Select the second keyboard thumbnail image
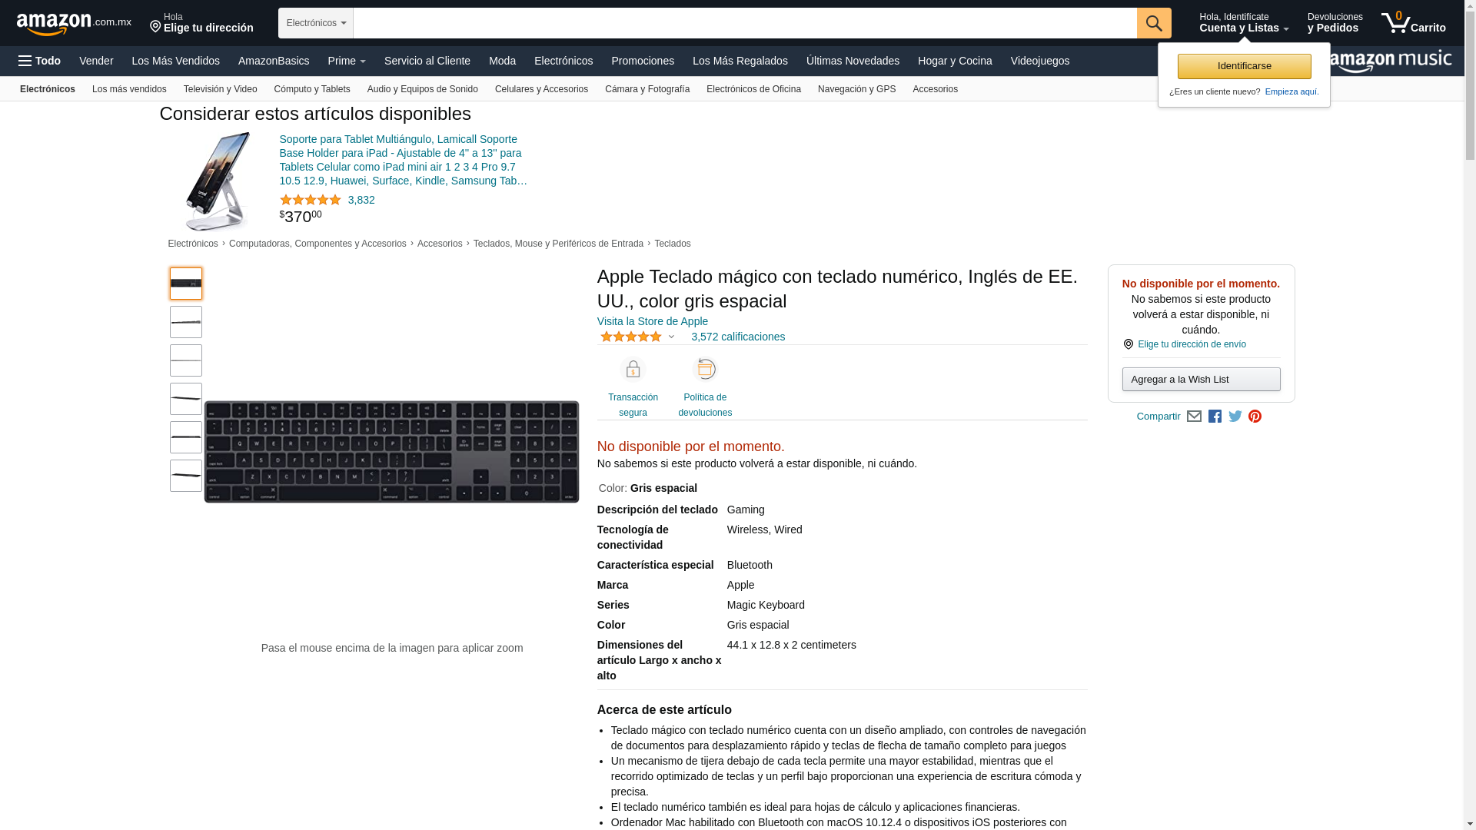This screenshot has width=1476, height=830. point(186,322)
